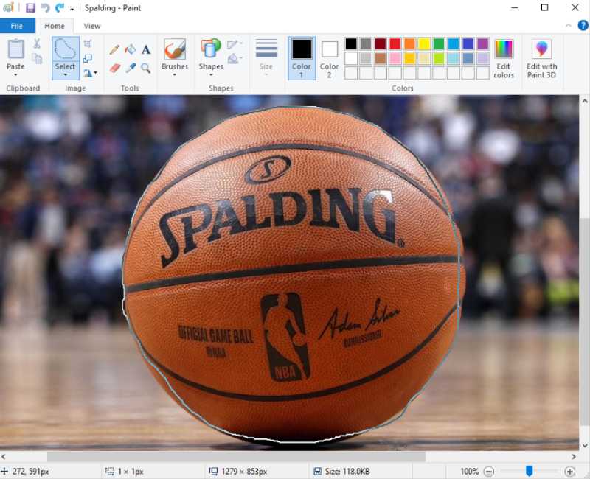590x479 pixels.
Task: Click the free-form Select tool icon
Action: pyautogui.click(x=66, y=49)
